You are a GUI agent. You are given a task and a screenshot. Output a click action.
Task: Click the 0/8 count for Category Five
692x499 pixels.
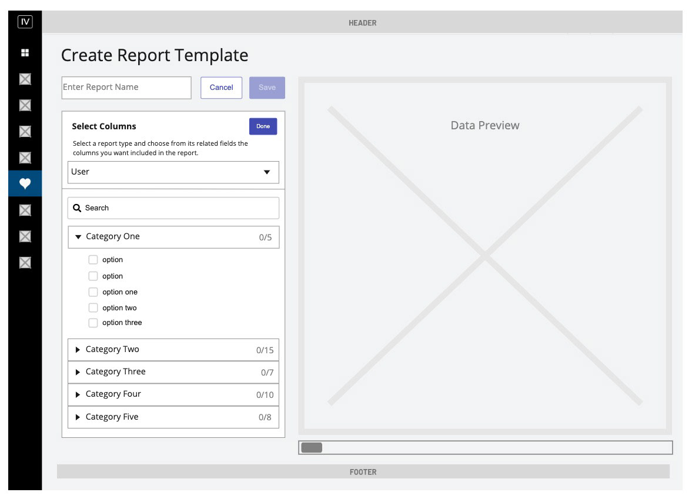point(265,417)
